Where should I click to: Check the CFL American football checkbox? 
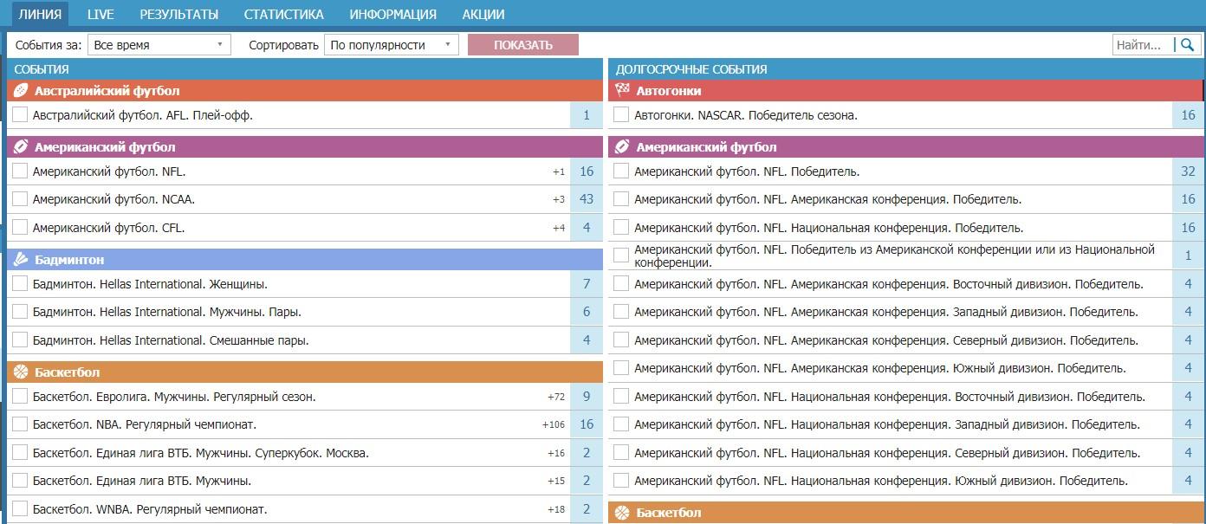(x=20, y=228)
